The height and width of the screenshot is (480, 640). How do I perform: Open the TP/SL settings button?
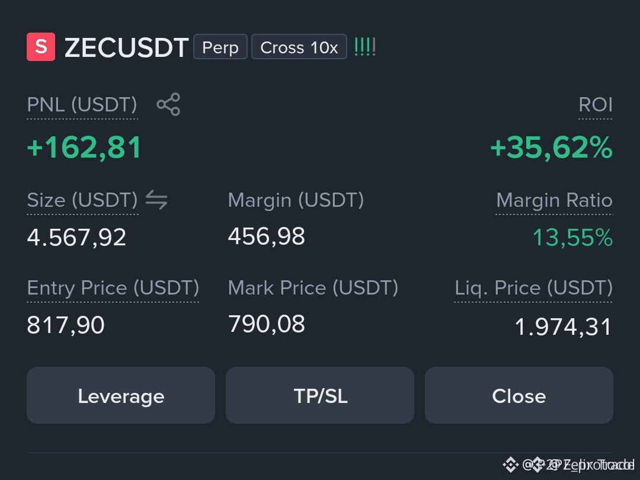[320, 395]
